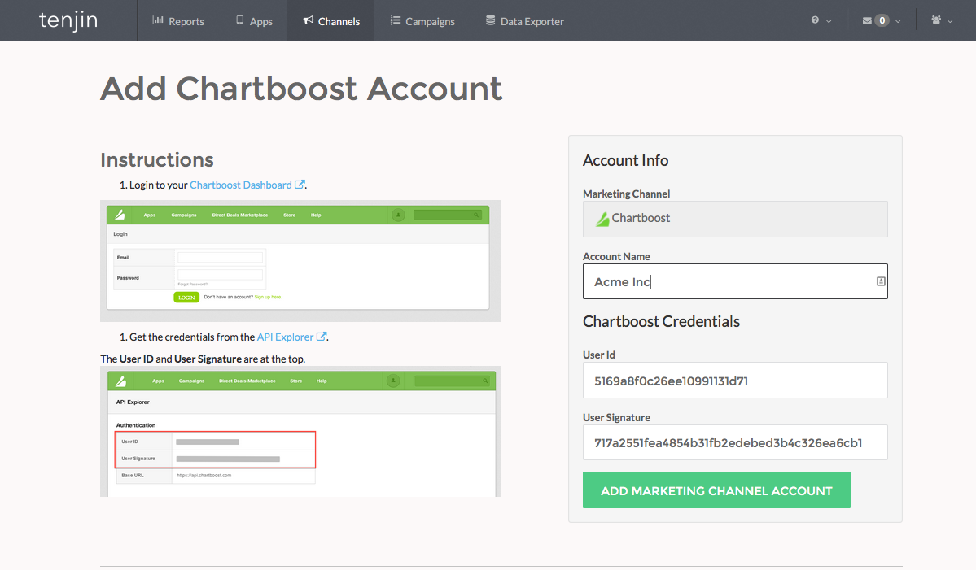This screenshot has height=570, width=976.
Task: Open the help question mark icon
Action: (815, 20)
